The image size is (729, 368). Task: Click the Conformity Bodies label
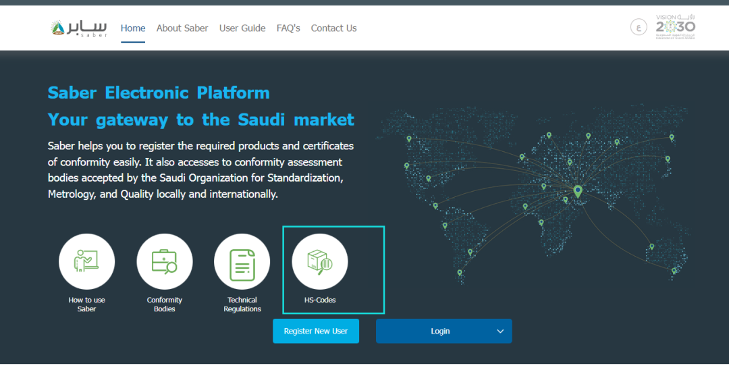165,305
